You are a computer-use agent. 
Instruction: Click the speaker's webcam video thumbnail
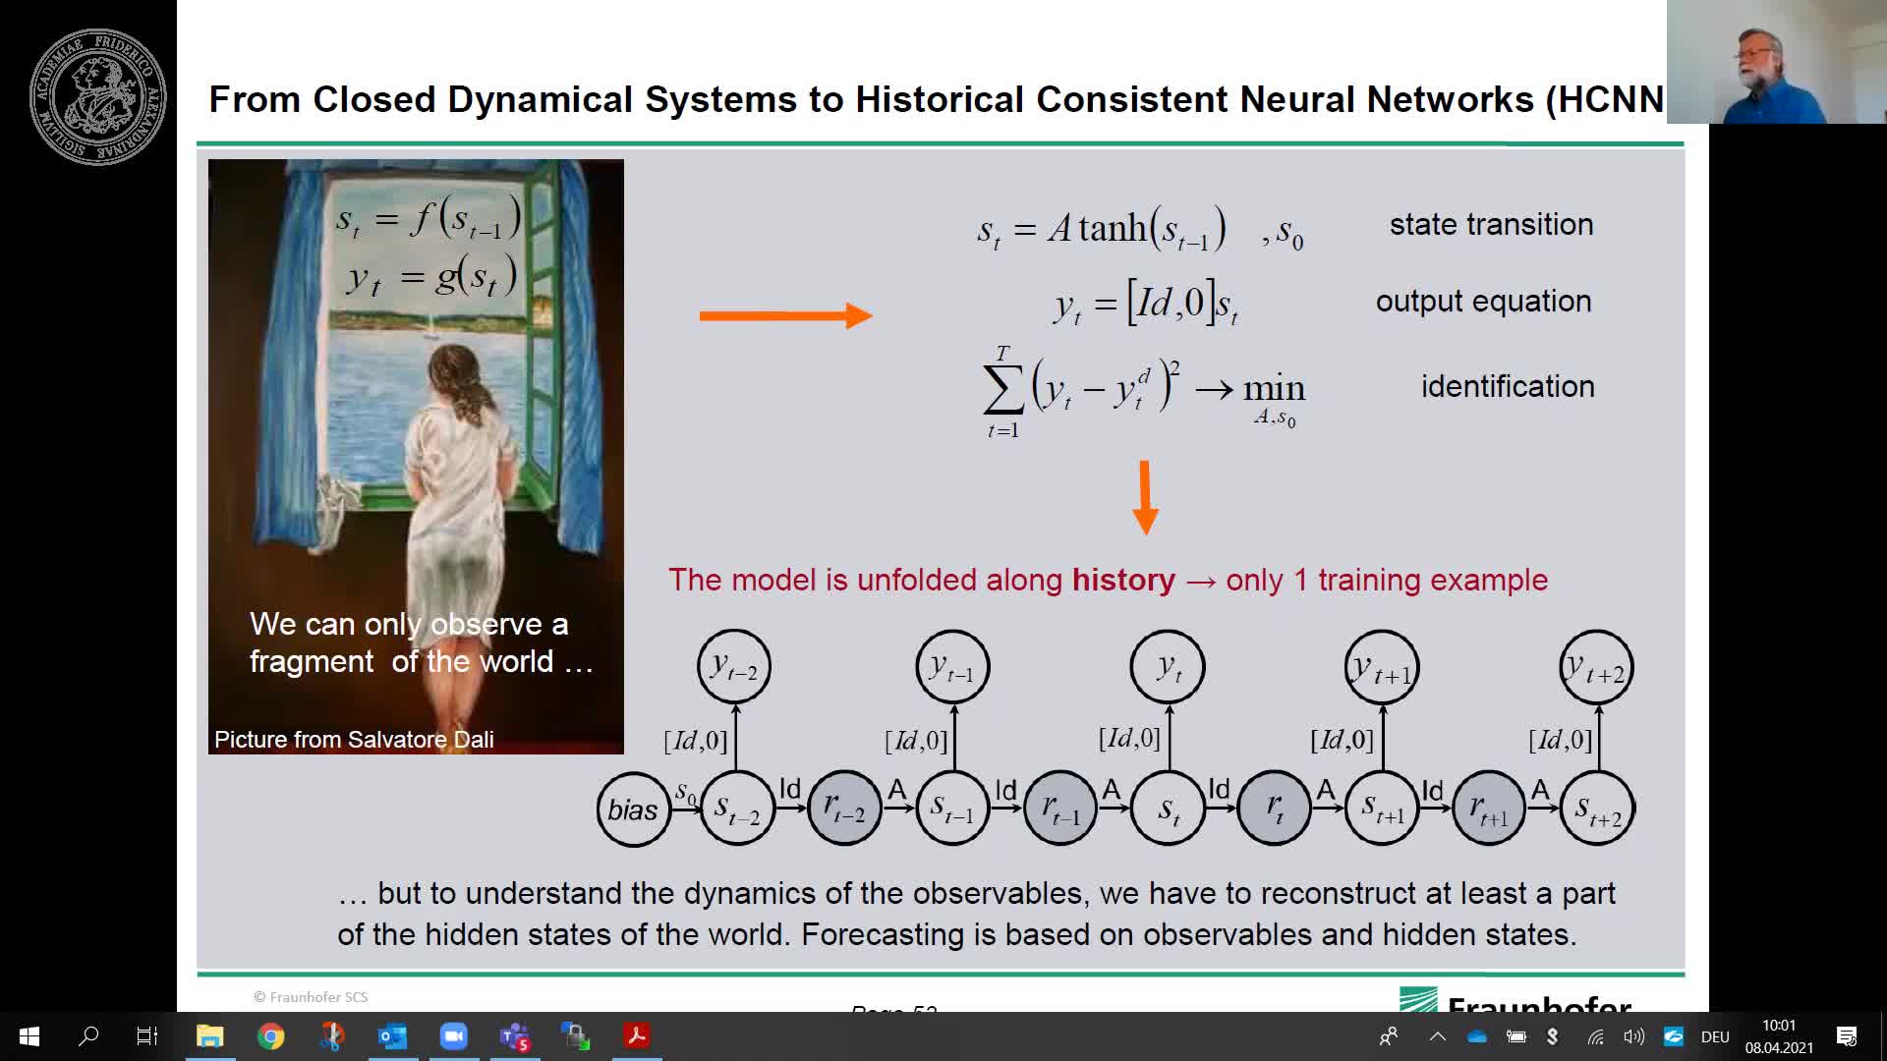click(x=1775, y=62)
